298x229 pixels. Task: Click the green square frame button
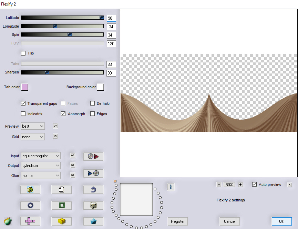click(61, 205)
